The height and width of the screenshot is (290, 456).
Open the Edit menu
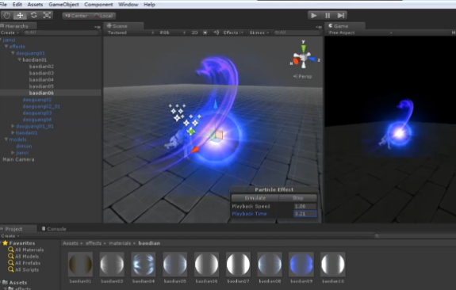point(17,5)
